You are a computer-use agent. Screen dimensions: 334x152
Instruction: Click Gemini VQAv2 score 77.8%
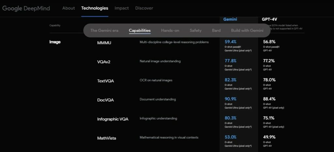[231, 61]
